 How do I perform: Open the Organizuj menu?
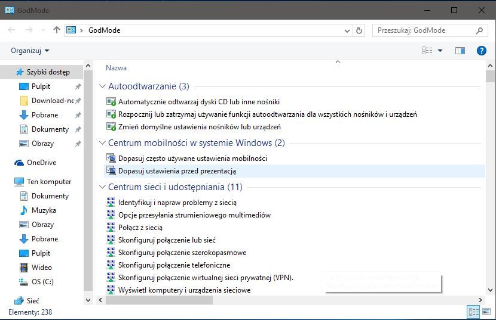coord(30,51)
